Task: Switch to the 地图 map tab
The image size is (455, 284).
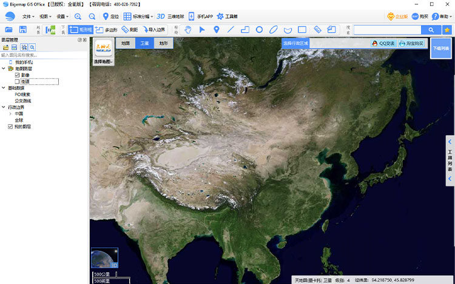Action: pos(126,43)
